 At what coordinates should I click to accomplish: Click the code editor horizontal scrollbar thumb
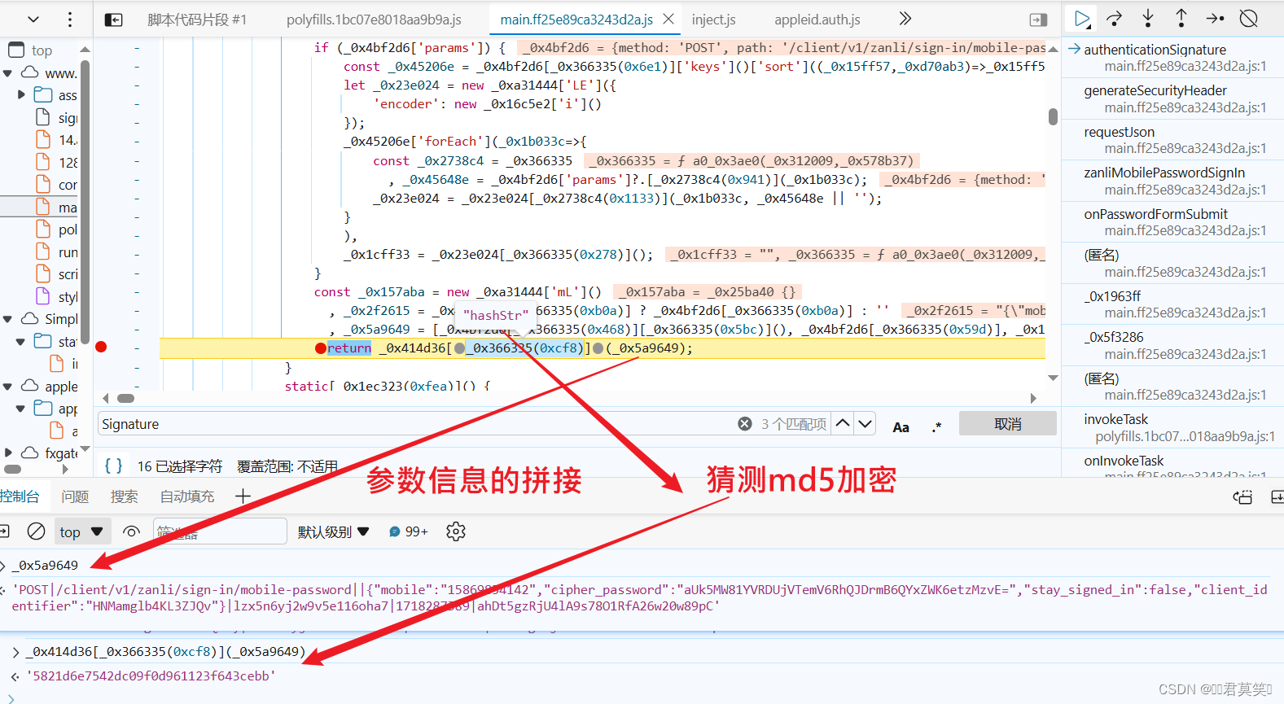(126, 398)
